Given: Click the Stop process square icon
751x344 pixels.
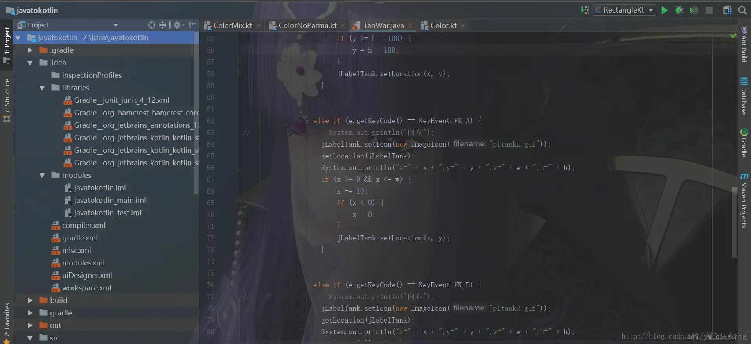Looking at the screenshot, I should (x=709, y=10).
